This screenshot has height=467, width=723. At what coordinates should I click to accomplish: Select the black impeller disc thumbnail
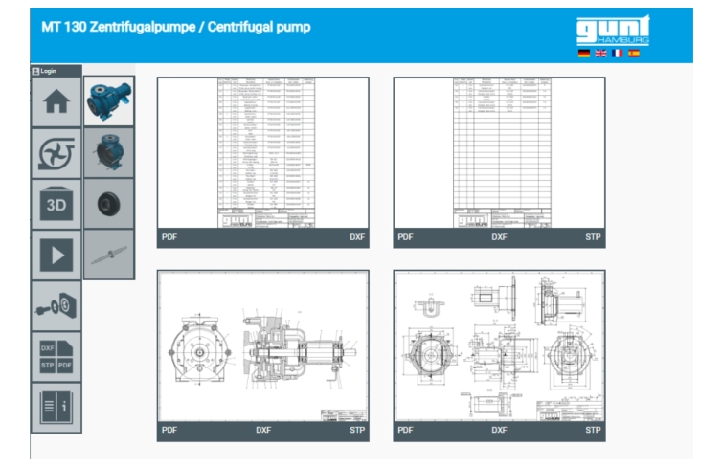109,204
